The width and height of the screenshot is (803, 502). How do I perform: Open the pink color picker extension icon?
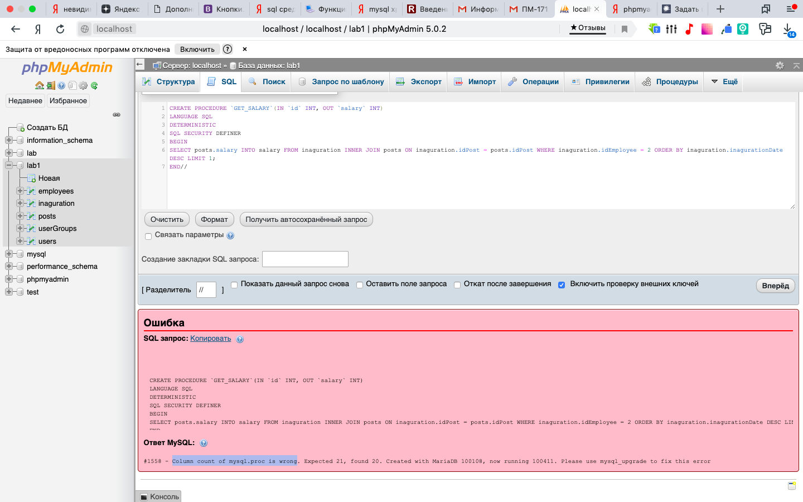point(707,29)
